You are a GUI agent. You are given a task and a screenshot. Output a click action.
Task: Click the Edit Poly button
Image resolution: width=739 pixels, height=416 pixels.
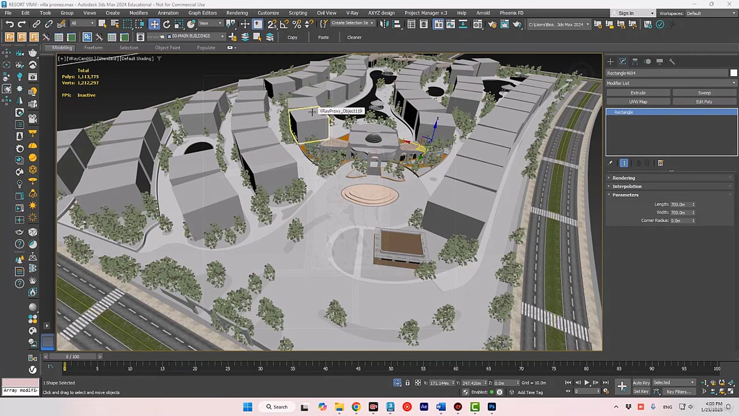pyautogui.click(x=704, y=102)
